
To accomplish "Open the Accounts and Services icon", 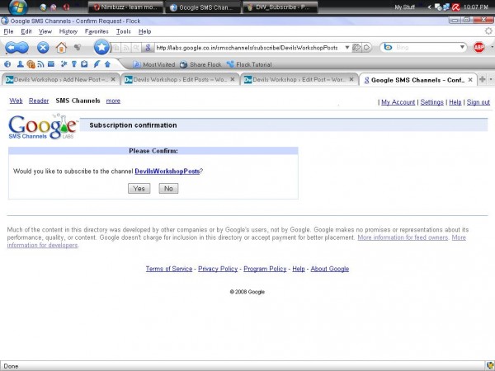I will [x=74, y=64].
